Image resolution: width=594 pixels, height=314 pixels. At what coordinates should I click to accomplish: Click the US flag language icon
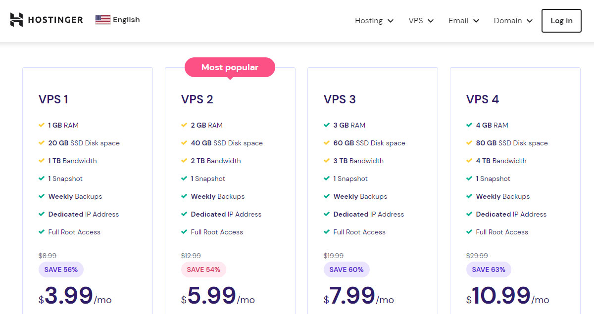[x=103, y=20]
